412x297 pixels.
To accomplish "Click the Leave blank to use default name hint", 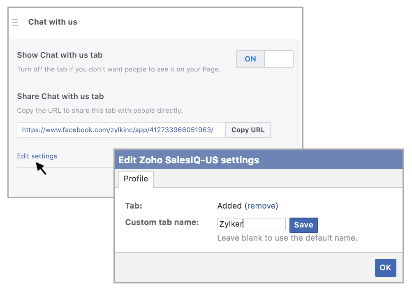I will click(x=287, y=238).
